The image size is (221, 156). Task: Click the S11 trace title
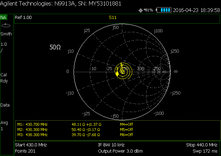113,17
